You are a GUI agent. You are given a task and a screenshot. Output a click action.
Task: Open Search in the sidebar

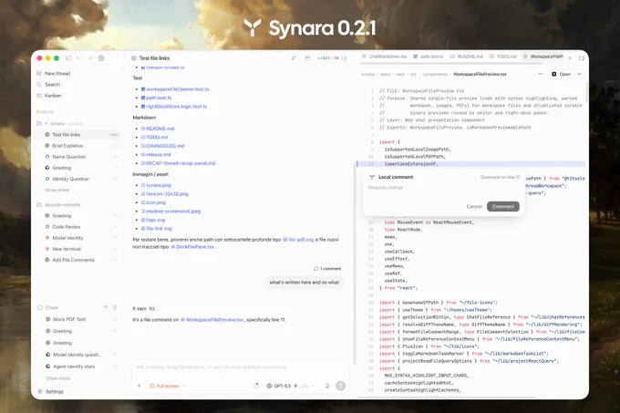click(x=48, y=85)
